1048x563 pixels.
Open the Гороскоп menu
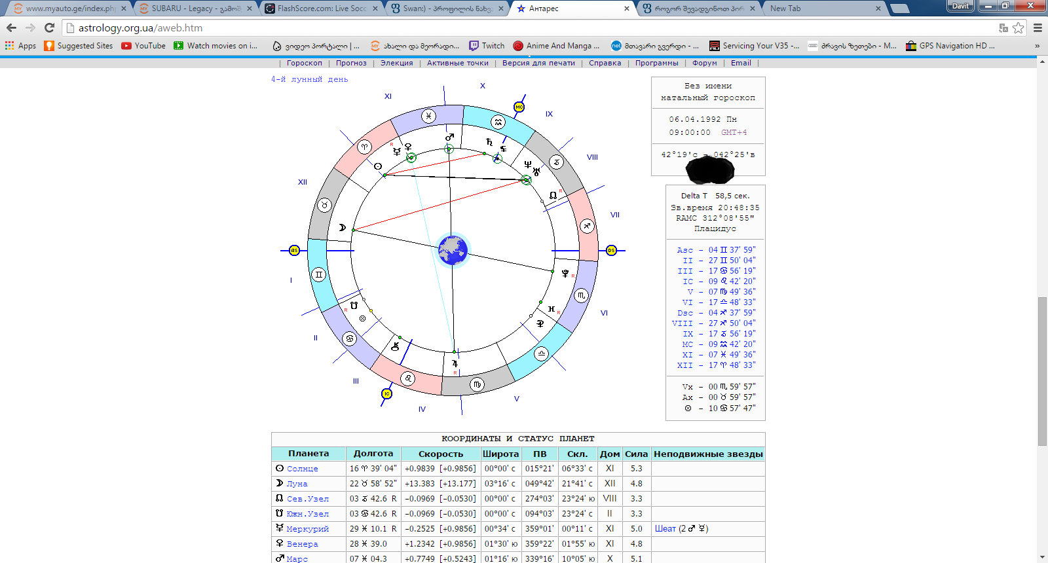(305, 63)
